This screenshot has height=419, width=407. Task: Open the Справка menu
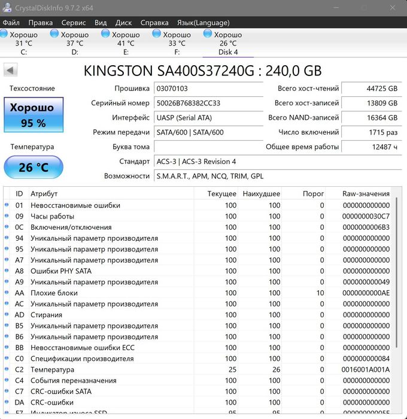click(154, 23)
